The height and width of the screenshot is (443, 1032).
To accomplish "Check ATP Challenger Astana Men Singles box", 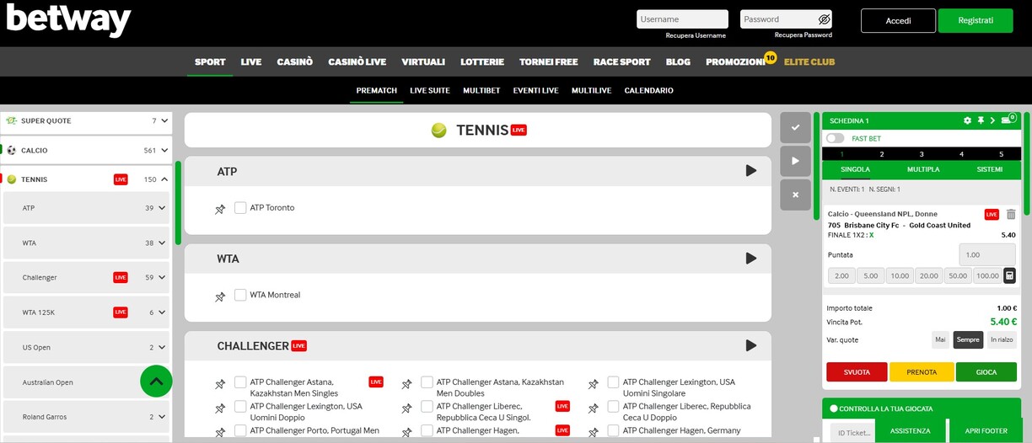I will coord(240,382).
